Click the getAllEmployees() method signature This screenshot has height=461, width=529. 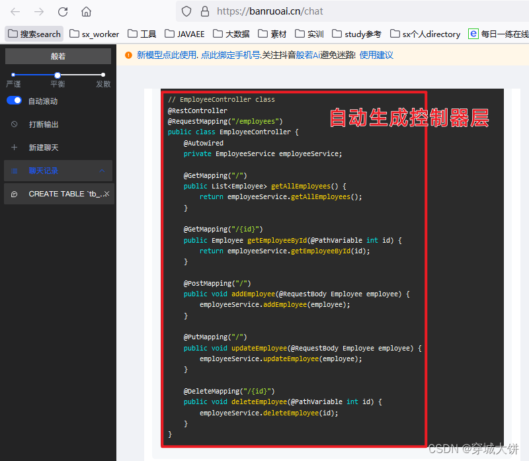point(265,187)
